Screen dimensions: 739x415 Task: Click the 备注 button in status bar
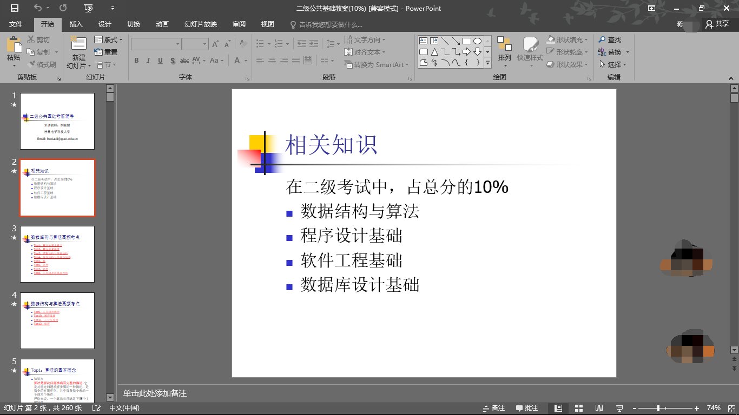pyautogui.click(x=494, y=407)
